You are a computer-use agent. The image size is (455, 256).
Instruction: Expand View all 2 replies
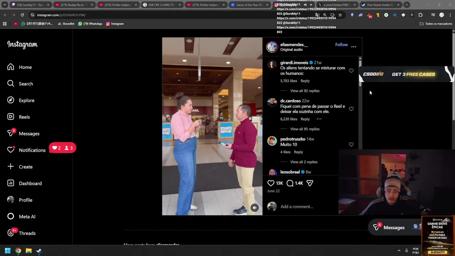pyautogui.click(x=304, y=162)
